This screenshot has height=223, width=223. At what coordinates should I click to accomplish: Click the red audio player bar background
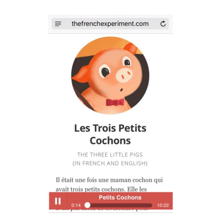coord(111,201)
